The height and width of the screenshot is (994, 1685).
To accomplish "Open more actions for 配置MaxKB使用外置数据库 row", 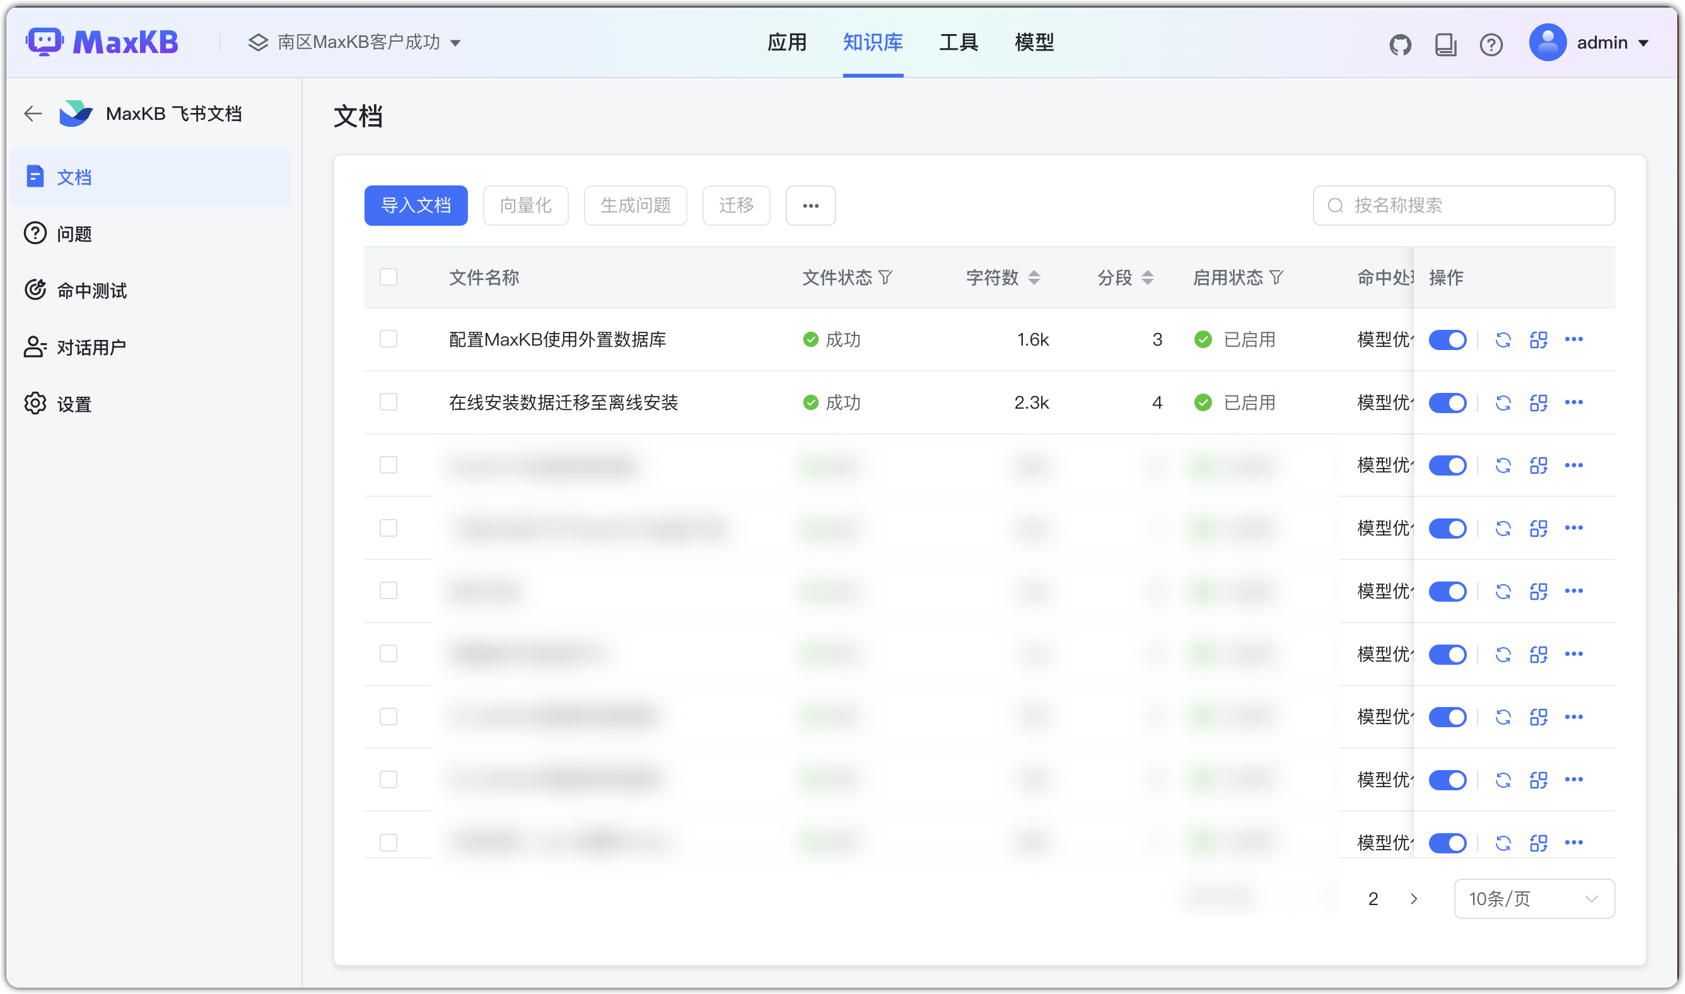I will (1574, 339).
